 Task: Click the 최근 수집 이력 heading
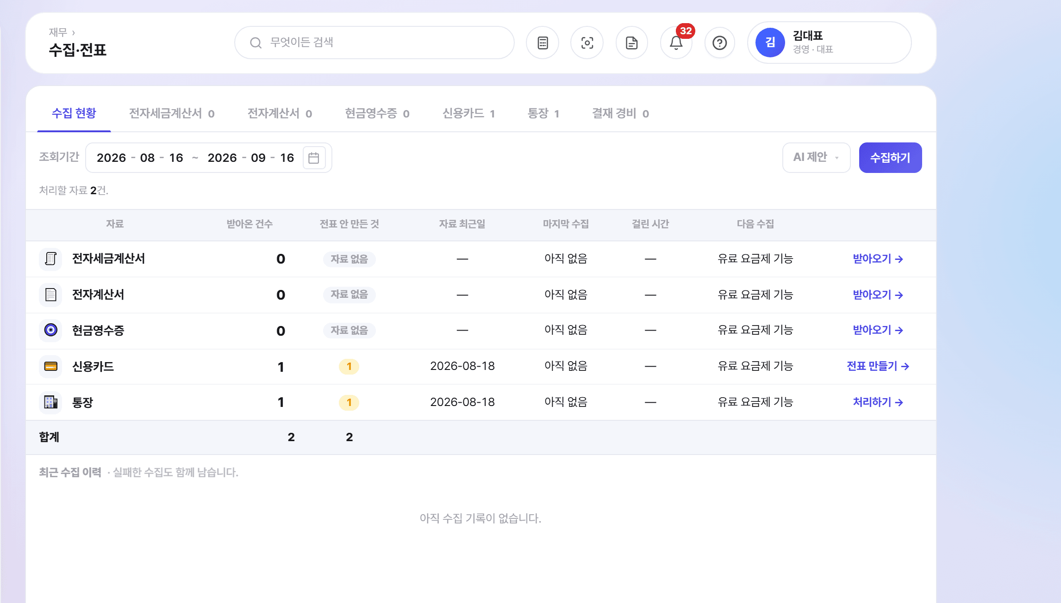70,472
